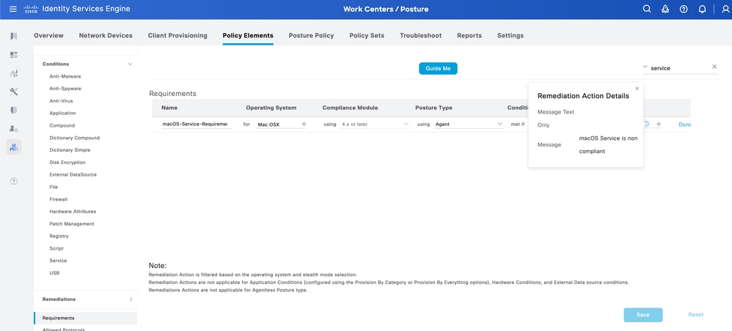This screenshot has height=331, width=732.
Task: Open Anti-Malware conditions
Action: click(65, 76)
